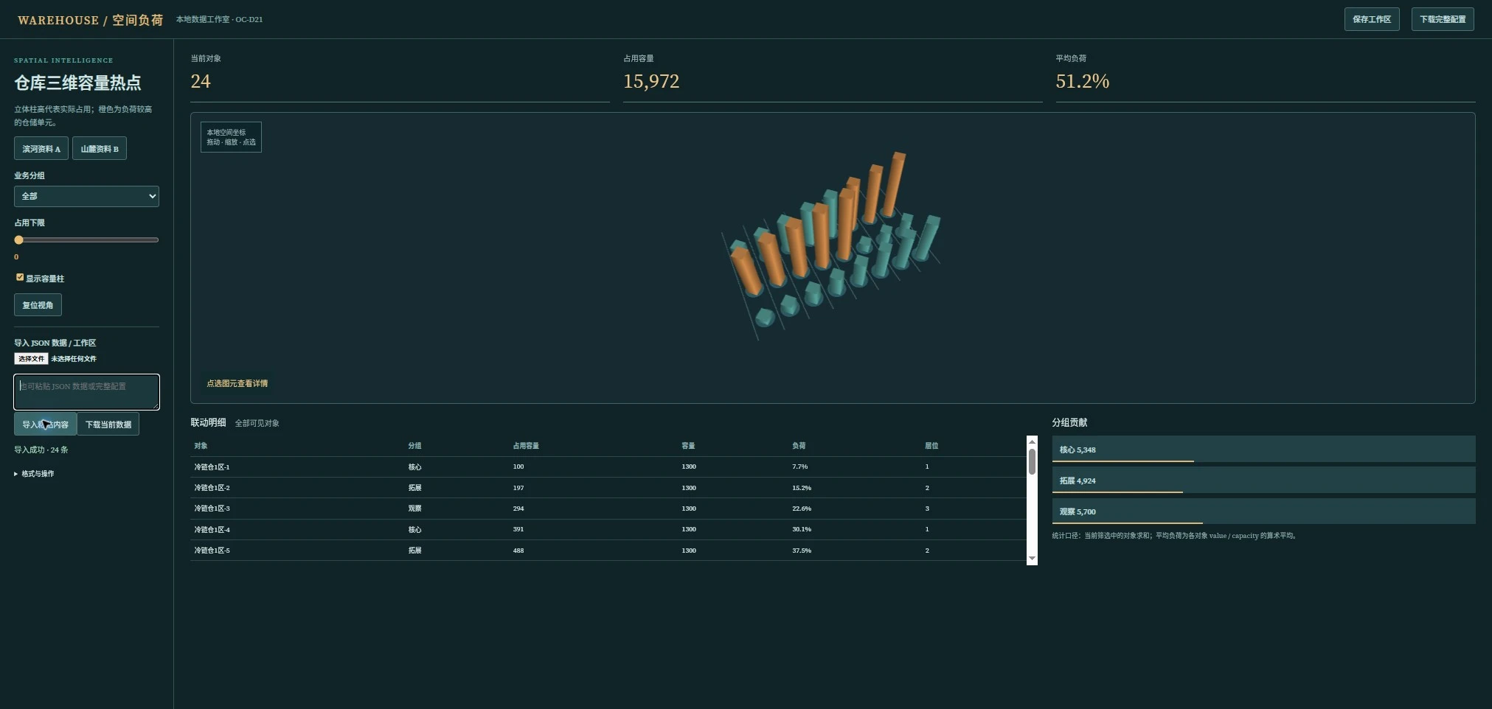Click the 当前对象 count 24
The image size is (1492, 709).
201,81
